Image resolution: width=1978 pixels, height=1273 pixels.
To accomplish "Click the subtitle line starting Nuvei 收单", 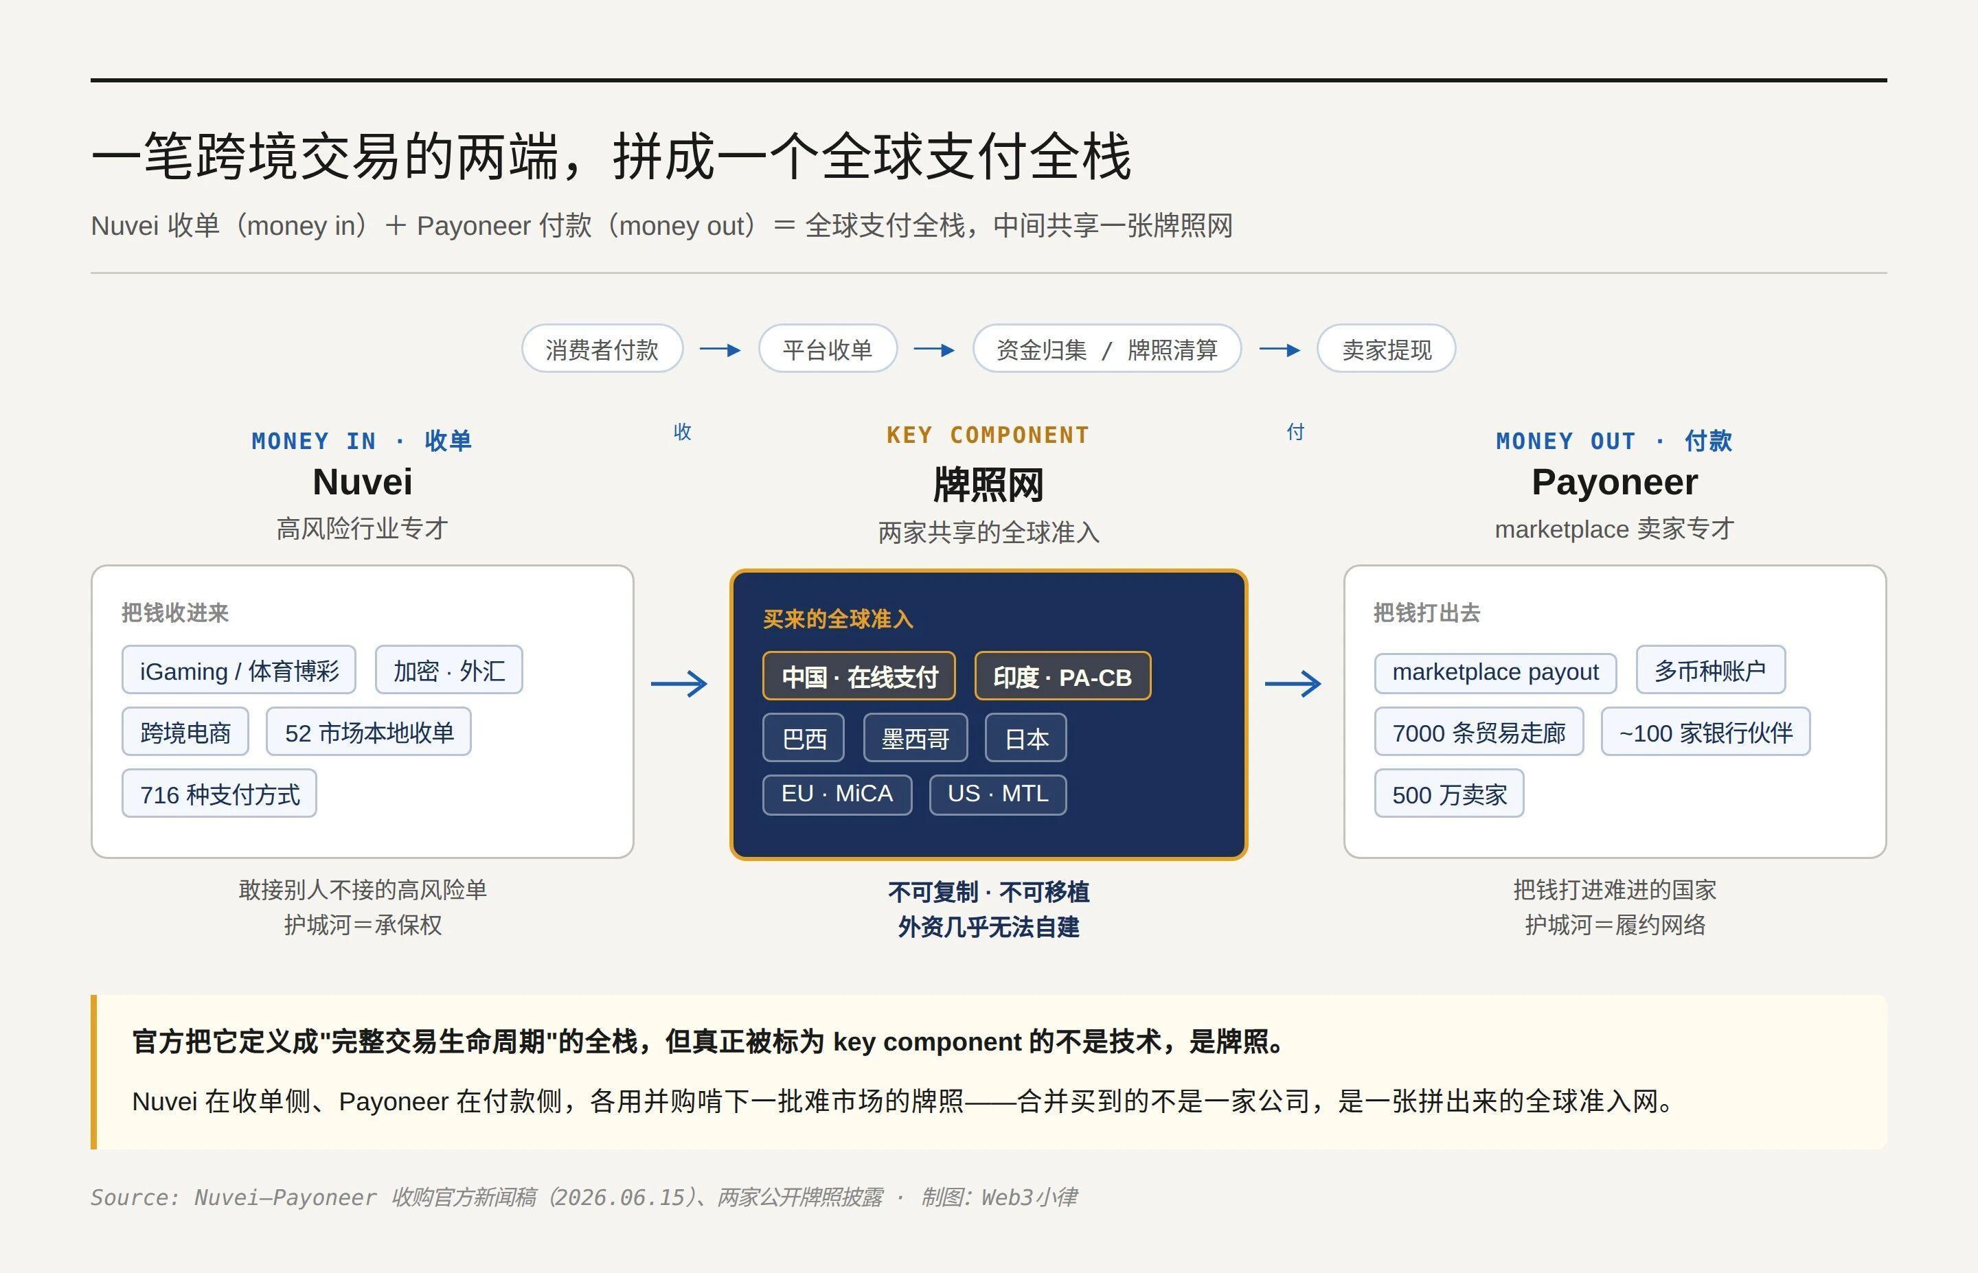I will 661,225.
